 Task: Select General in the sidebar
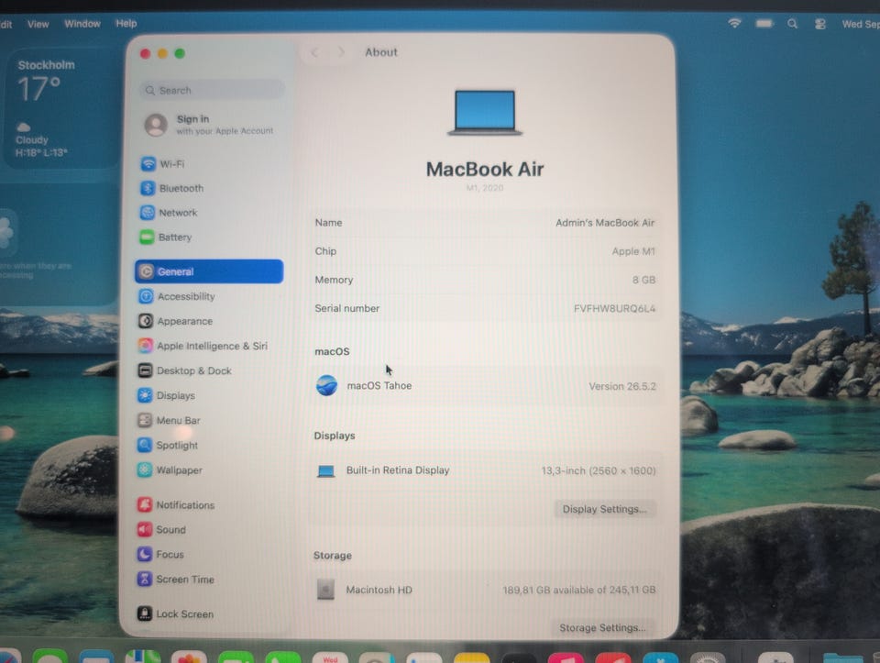[209, 271]
